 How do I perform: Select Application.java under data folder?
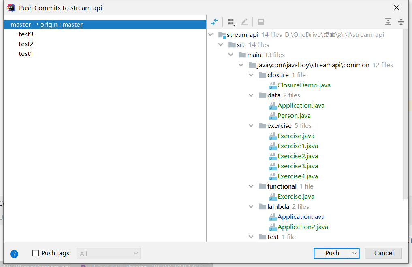click(301, 106)
